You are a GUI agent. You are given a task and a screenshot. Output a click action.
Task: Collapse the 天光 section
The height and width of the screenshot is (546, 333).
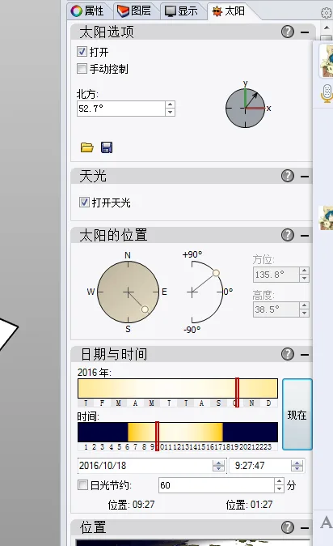pyautogui.click(x=305, y=177)
